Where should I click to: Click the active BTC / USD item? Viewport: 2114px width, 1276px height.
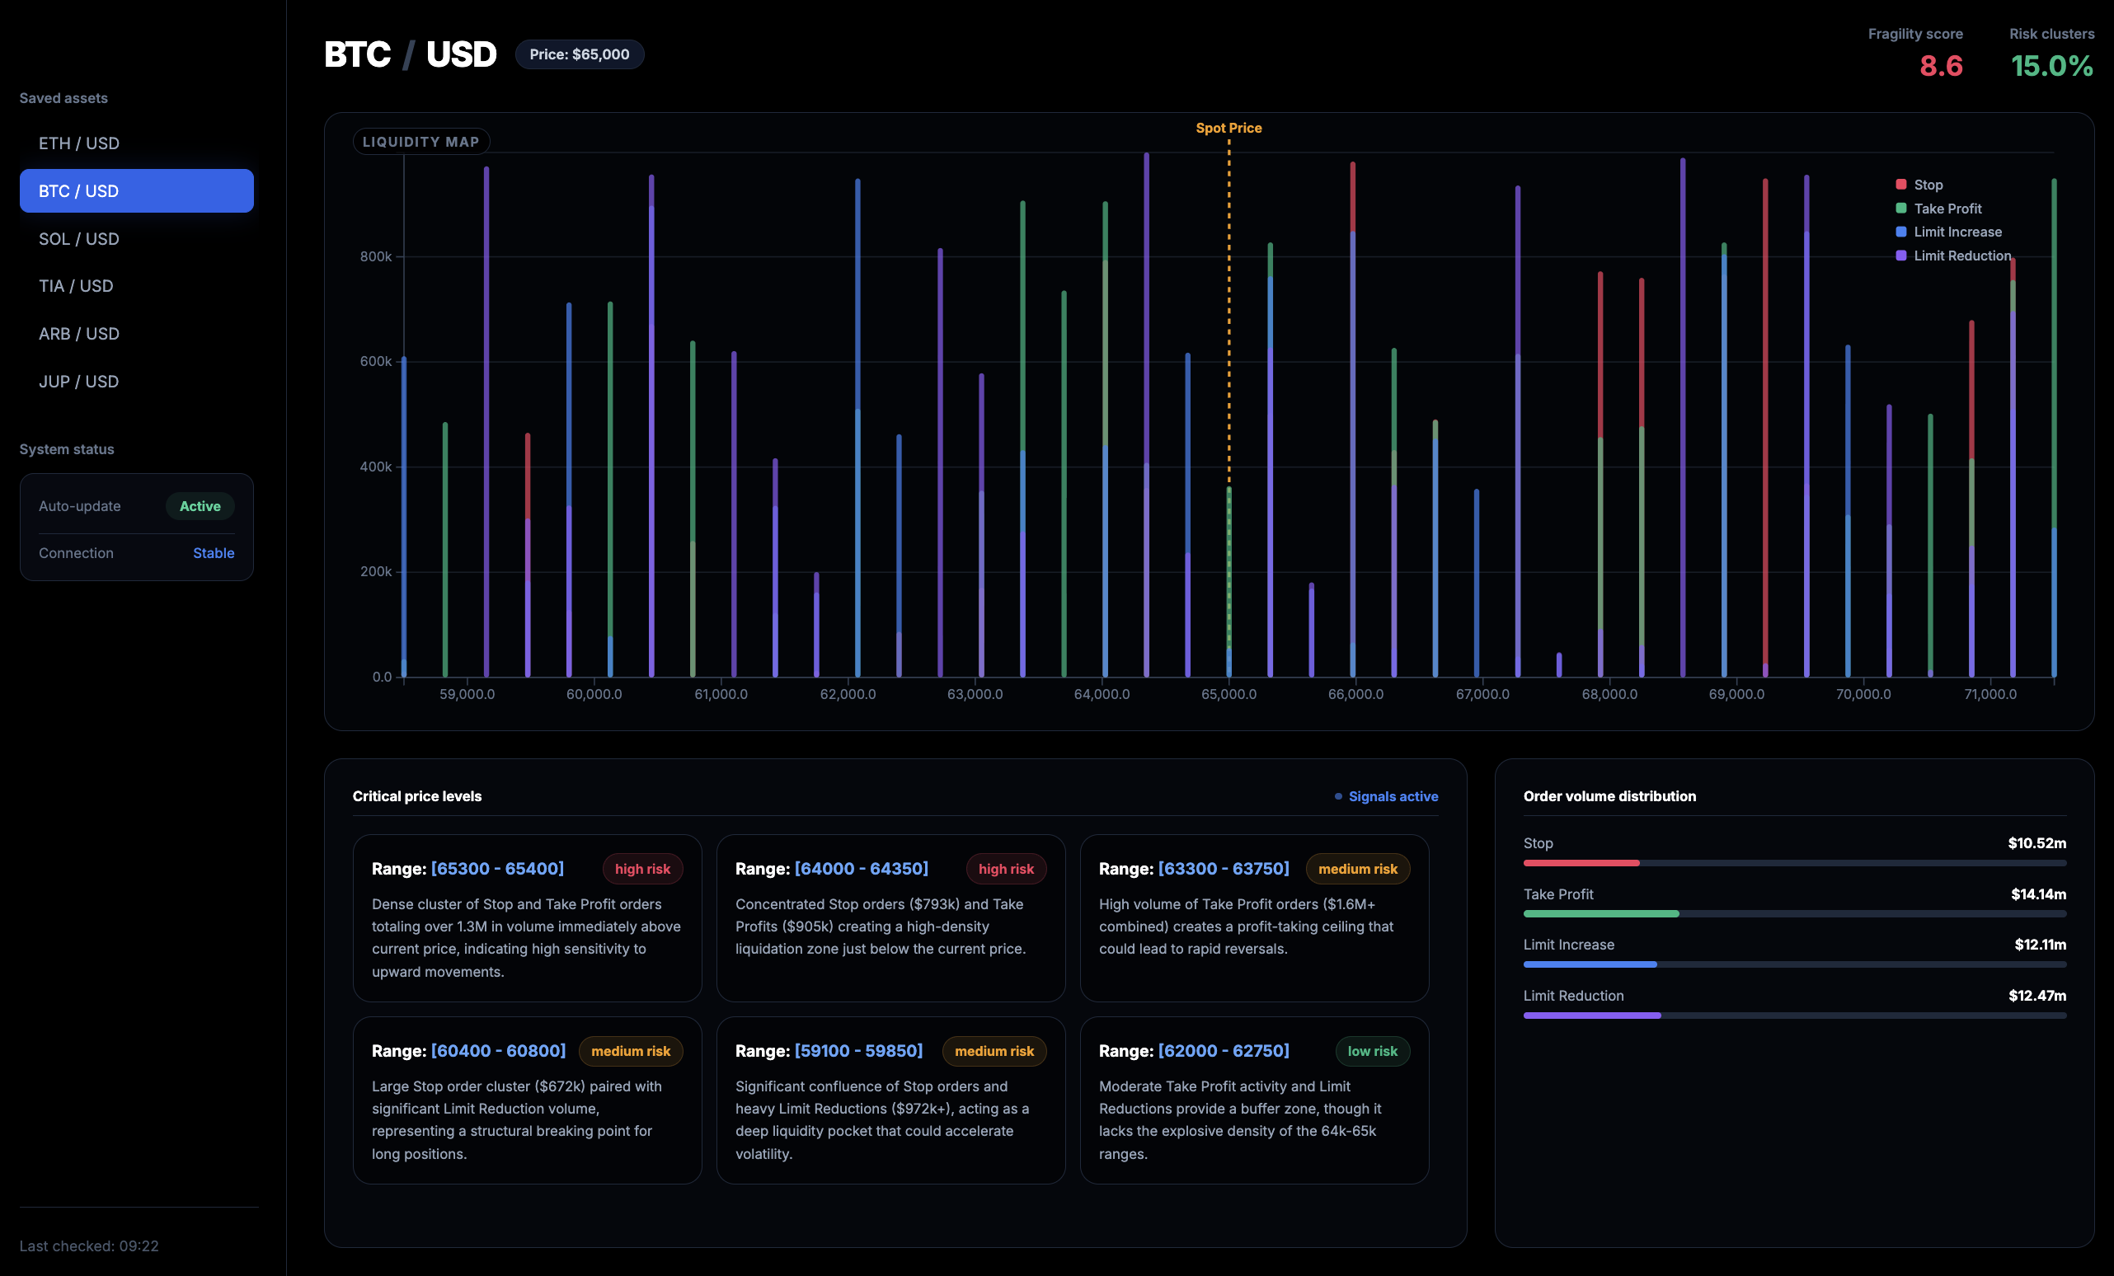coord(136,190)
